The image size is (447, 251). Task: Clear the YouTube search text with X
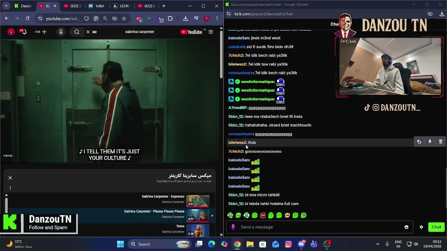(88, 32)
